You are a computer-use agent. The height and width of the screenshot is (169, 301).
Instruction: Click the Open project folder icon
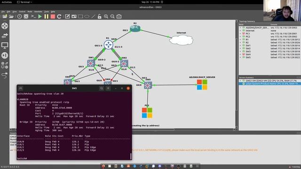[x=11, y=16]
